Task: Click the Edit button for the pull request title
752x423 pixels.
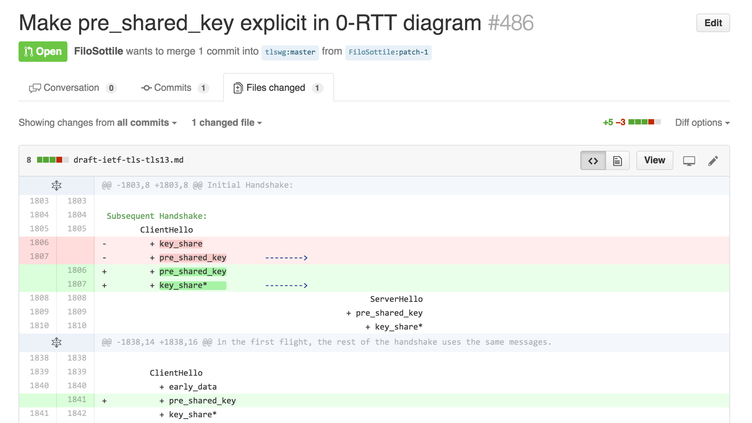Action: point(713,23)
